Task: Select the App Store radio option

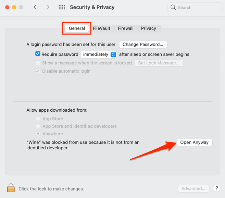Action: coord(38,119)
